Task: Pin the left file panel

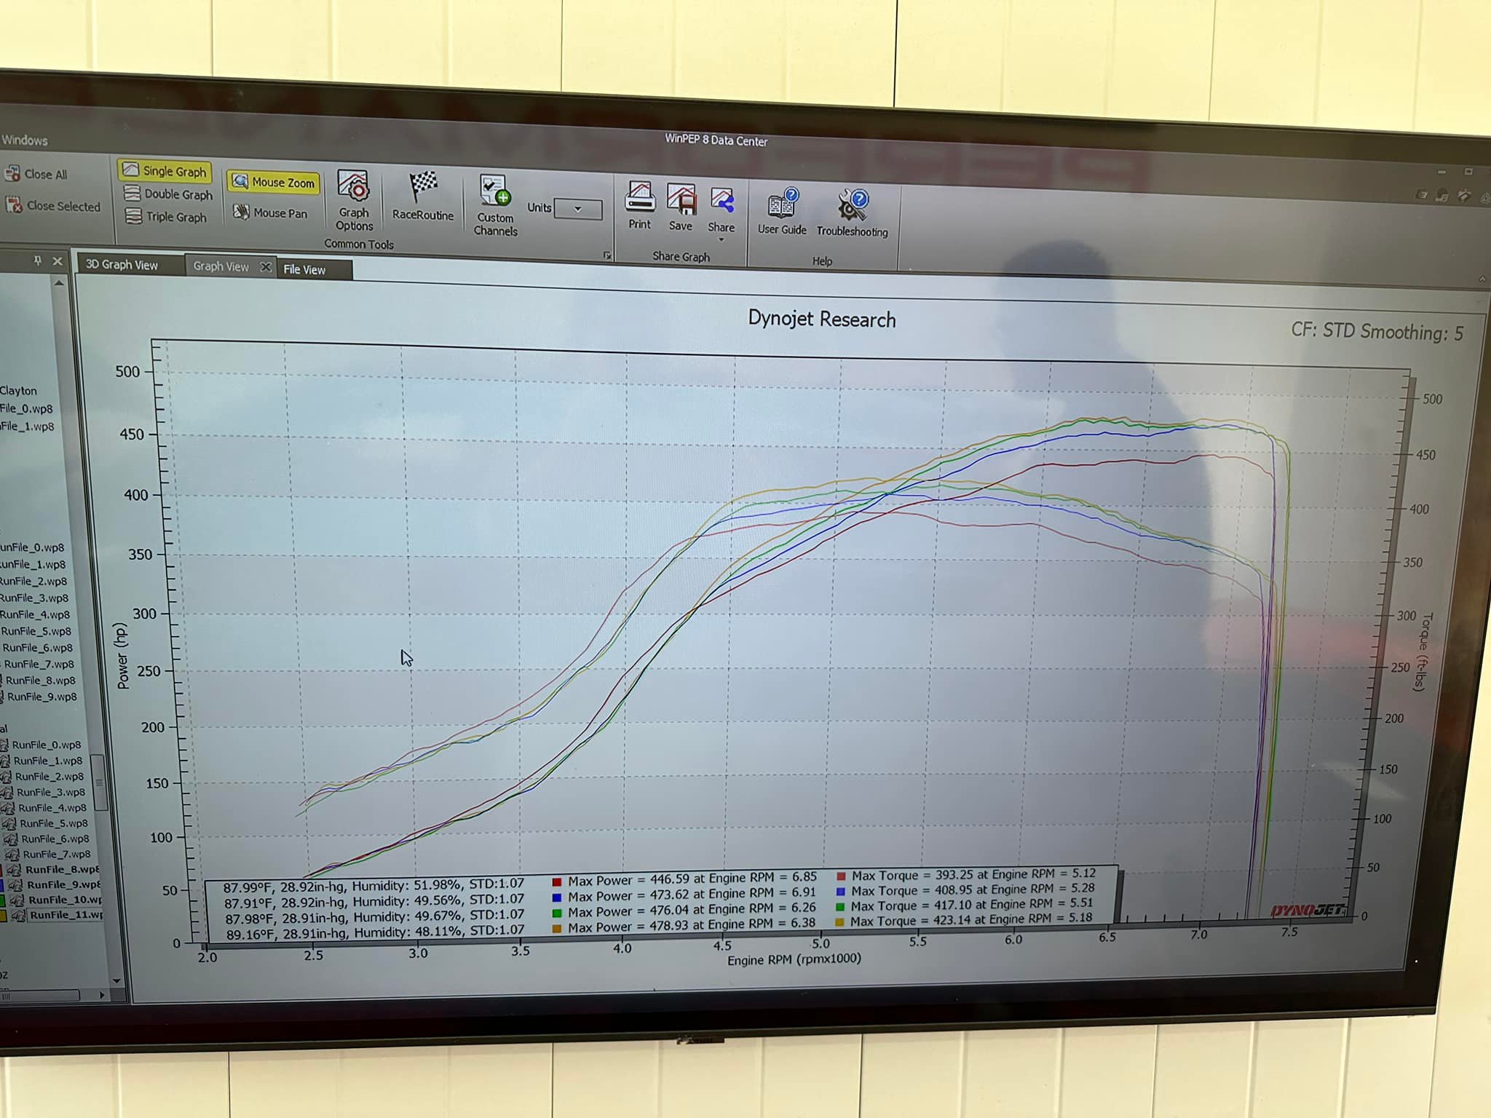Action: (38, 261)
